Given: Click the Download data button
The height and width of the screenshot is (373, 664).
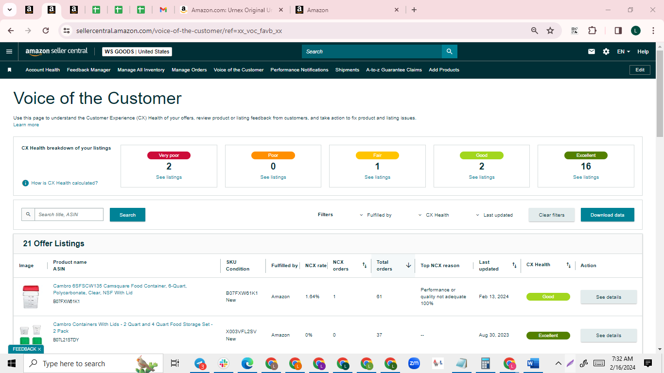Looking at the screenshot, I should 608,215.
